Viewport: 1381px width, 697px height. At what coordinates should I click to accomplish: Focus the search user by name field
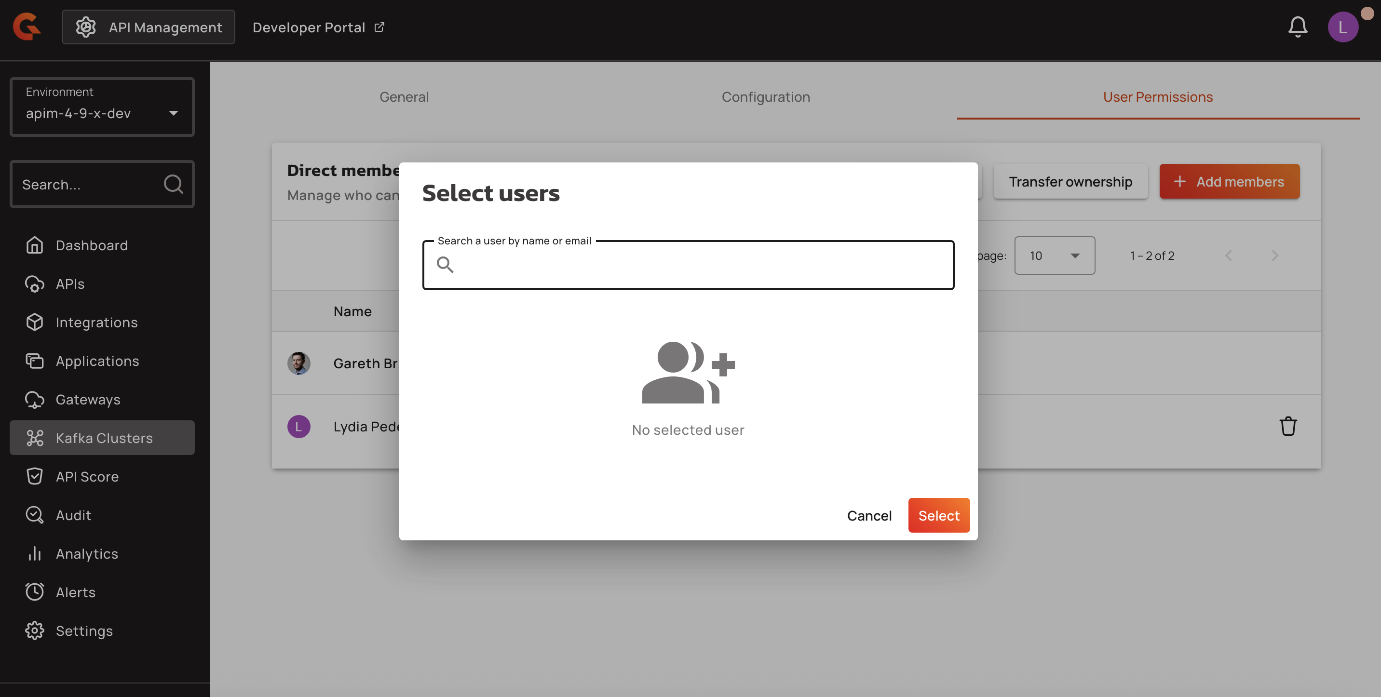point(697,265)
